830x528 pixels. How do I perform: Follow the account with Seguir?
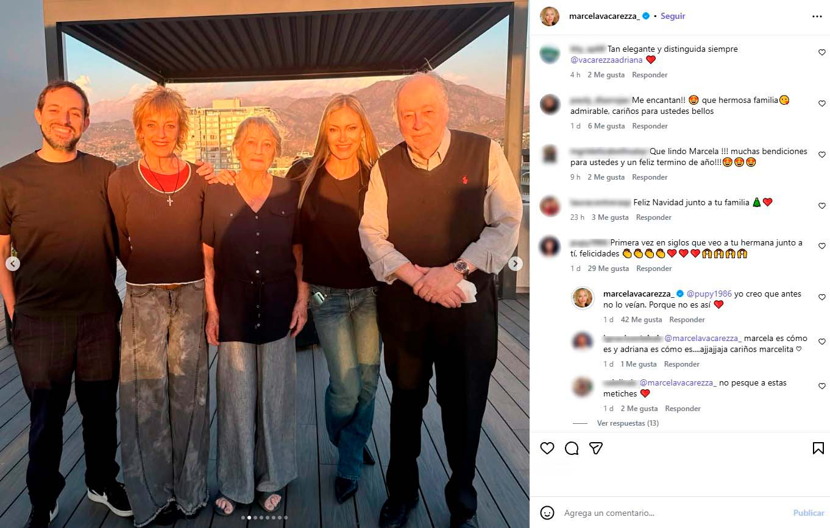pos(673,16)
